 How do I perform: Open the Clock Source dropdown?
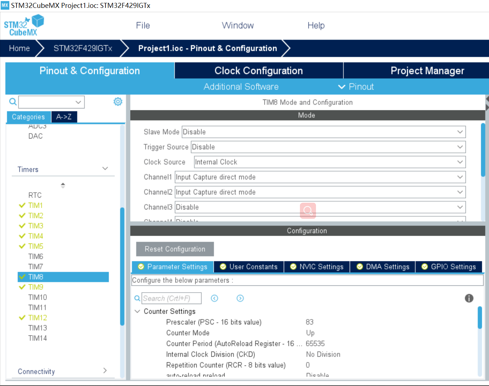tap(330, 162)
